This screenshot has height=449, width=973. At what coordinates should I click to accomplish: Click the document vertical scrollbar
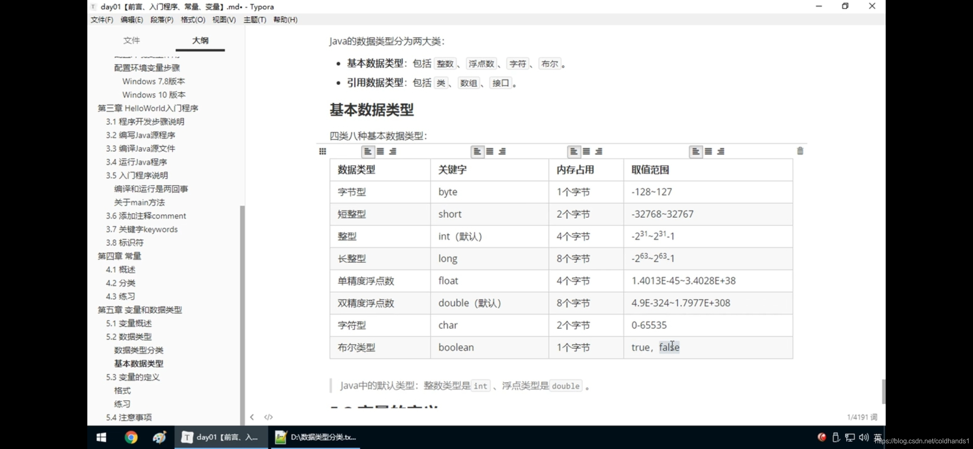(883, 391)
